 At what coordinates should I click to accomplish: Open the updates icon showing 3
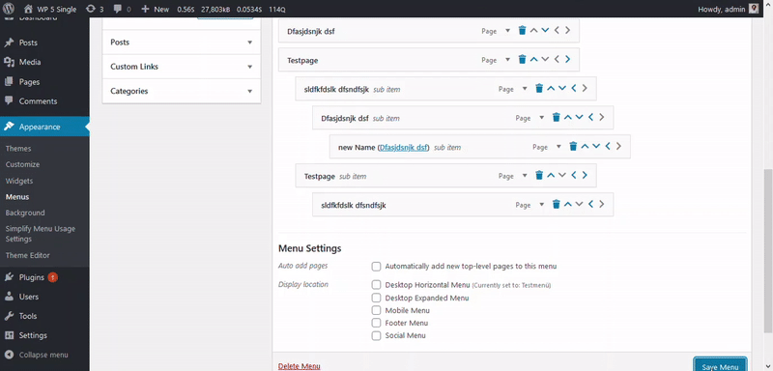(x=94, y=9)
